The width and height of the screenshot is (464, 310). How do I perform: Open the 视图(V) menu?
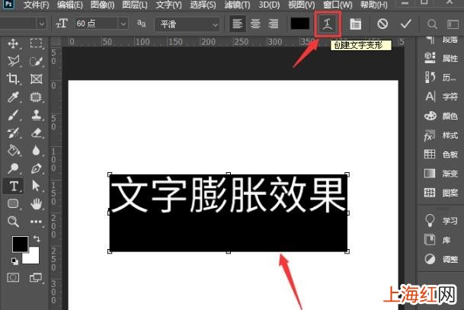[x=301, y=5]
